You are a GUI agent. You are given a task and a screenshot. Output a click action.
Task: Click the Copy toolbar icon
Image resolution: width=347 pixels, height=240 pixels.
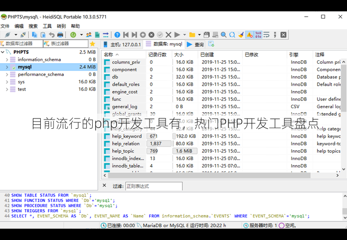[34, 35]
